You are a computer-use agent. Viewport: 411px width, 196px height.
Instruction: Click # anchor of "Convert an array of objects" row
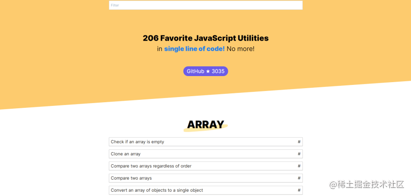pyautogui.click(x=299, y=190)
